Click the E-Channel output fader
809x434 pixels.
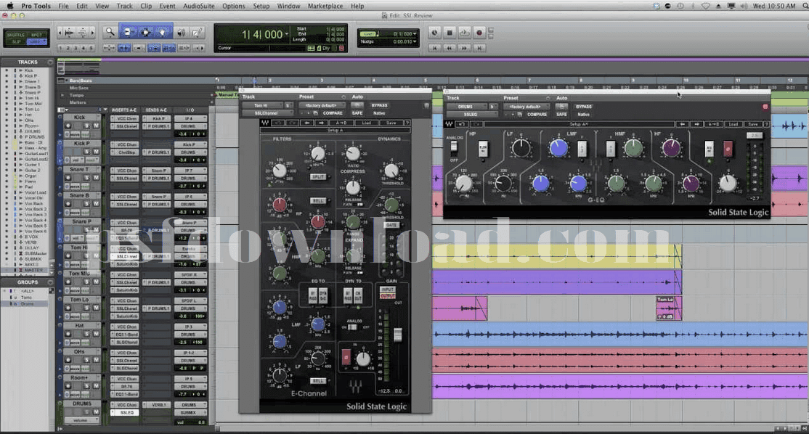[398, 335]
